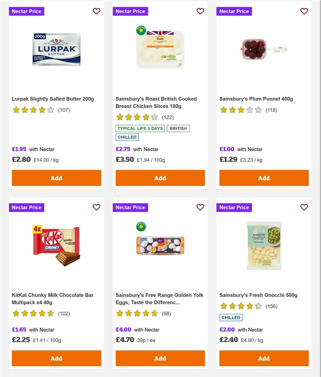The width and height of the screenshot is (321, 377).
Task: Select the CHILLED label under Fresh Gnocchi
Action: coord(231,318)
